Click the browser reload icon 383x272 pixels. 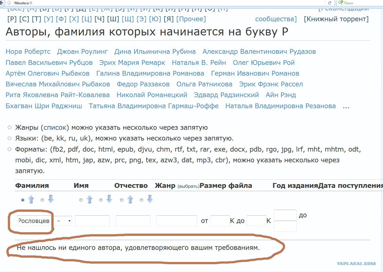pos(330,3)
